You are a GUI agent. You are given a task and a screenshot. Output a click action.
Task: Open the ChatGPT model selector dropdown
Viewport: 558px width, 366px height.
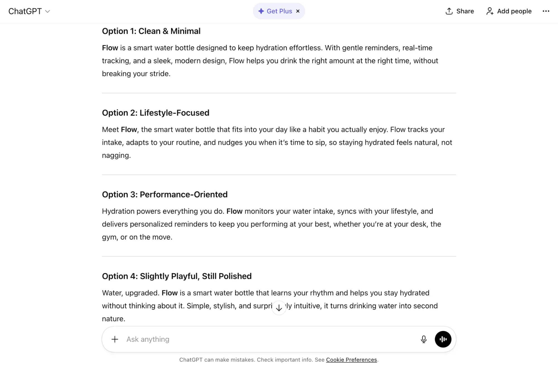(x=29, y=11)
